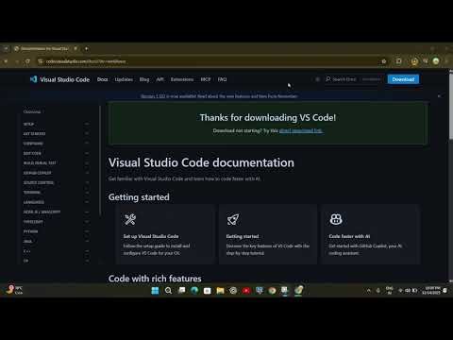Show hidden system tray icons
Image resolution: width=453 pixels, height=340 pixels.
tap(368, 290)
